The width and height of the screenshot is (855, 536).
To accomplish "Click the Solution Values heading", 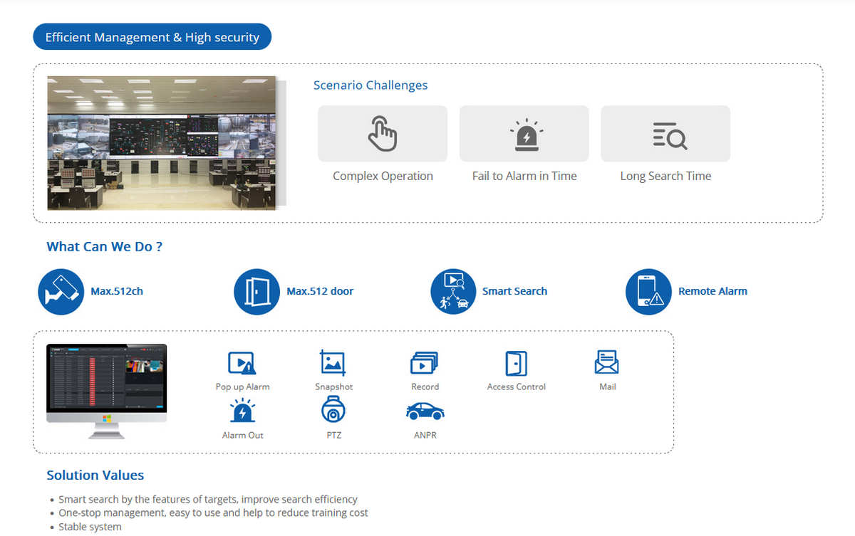I will (95, 475).
